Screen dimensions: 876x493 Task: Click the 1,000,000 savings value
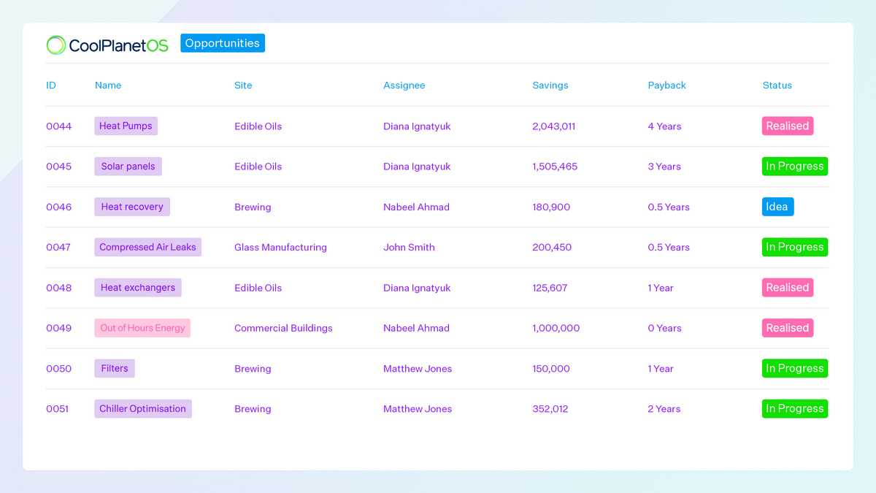tap(556, 328)
